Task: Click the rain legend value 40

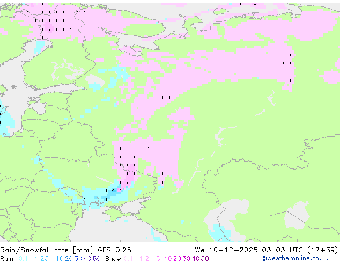Action: point(87,259)
